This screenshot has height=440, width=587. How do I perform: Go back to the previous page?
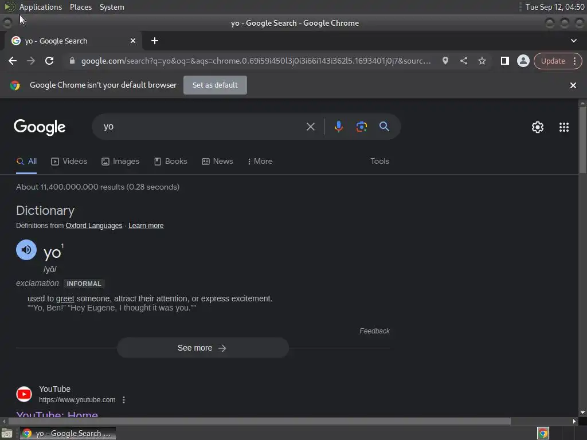13,61
